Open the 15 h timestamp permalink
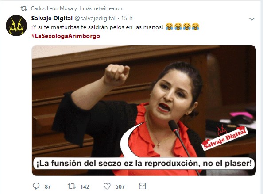This screenshot has width=263, height=194. 127,18
